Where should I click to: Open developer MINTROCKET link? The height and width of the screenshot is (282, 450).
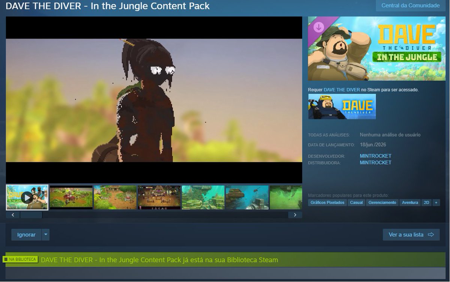point(375,156)
